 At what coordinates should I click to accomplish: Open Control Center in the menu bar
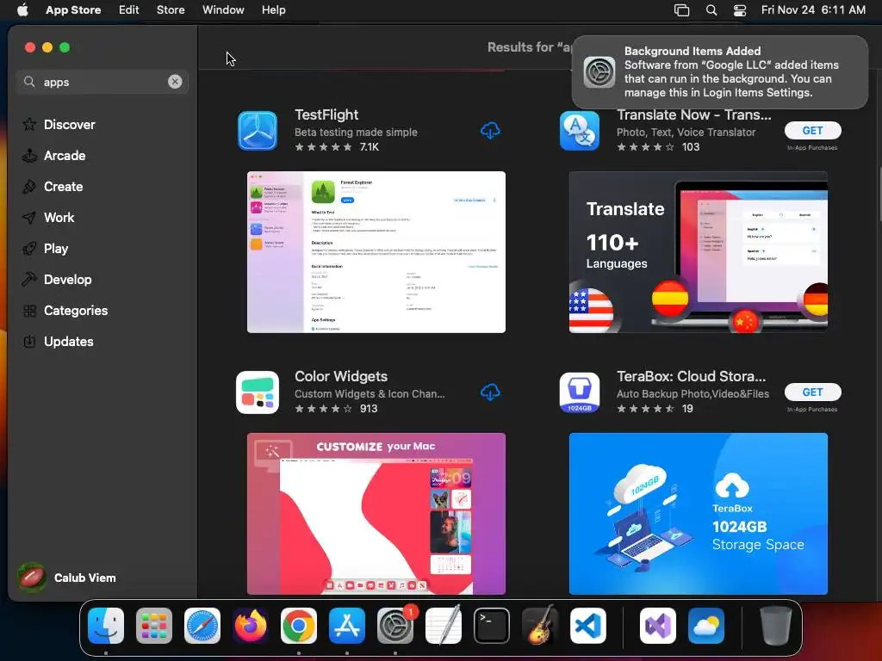click(x=740, y=9)
